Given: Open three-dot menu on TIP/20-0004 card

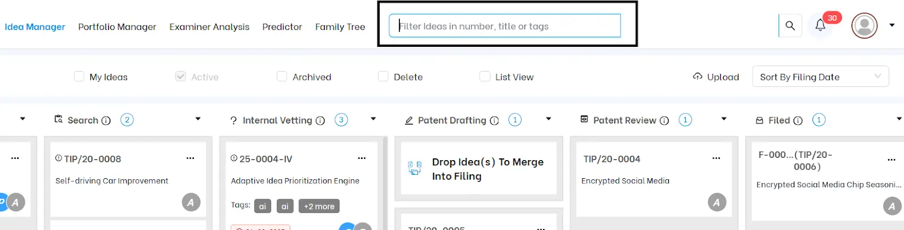Looking at the screenshot, I should (716, 158).
